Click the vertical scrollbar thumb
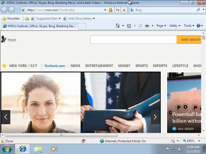 pyautogui.click(x=203, y=37)
